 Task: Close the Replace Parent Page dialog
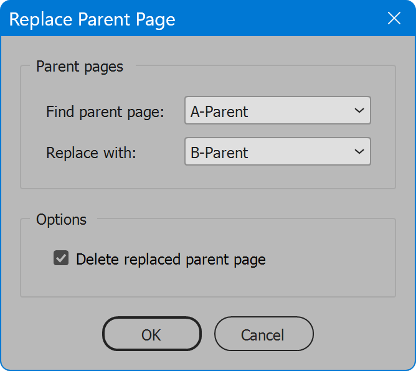pyautogui.click(x=394, y=18)
